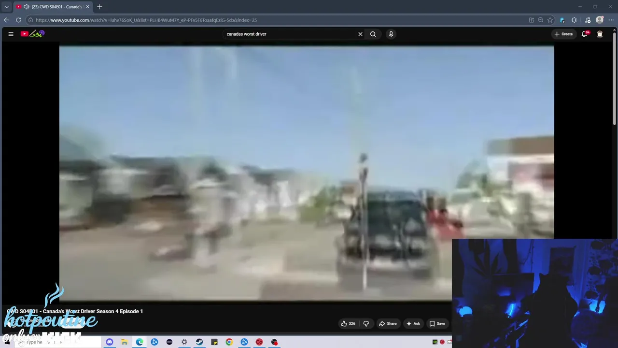Open the blue extension with badge
This screenshot has width=618, height=348.
562,20
